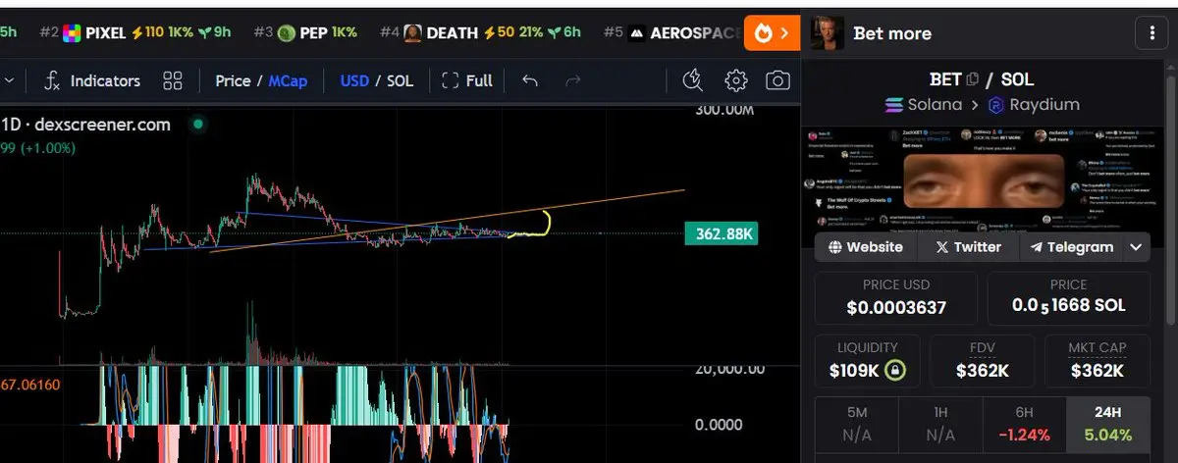Image resolution: width=1178 pixels, height=463 pixels.
Task: Switch chart to MCap mode
Action: click(288, 80)
